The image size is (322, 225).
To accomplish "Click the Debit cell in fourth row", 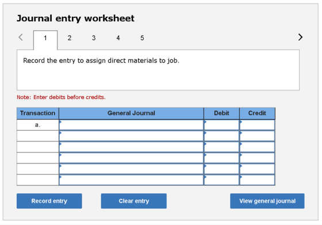I will 221,158.
